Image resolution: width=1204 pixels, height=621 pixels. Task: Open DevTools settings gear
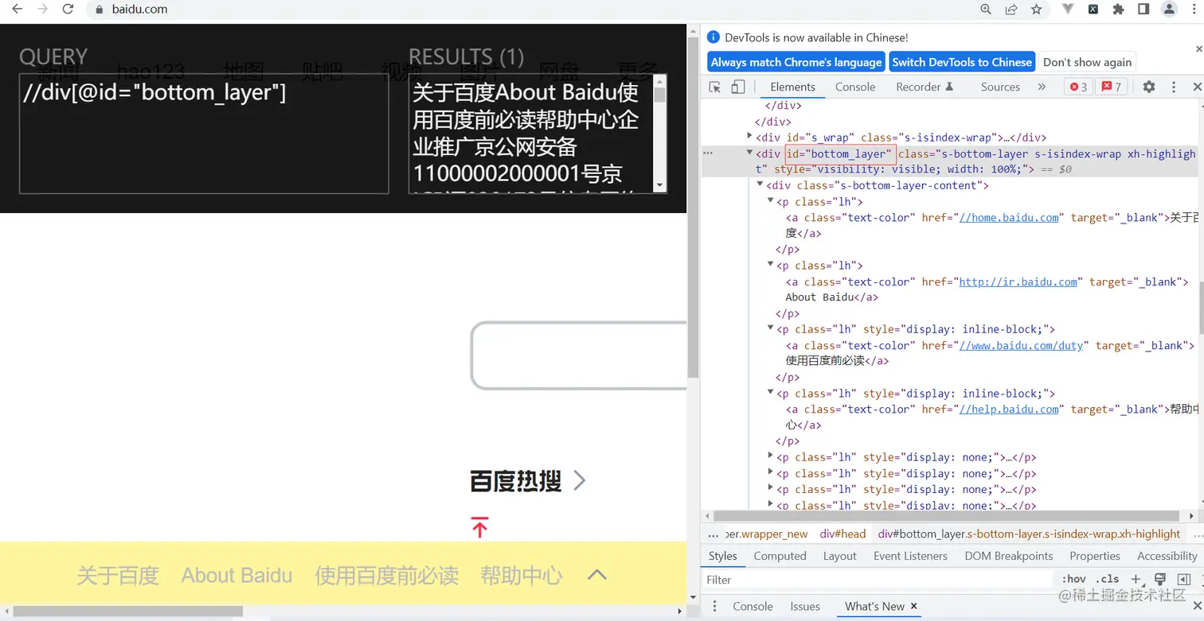click(x=1149, y=87)
